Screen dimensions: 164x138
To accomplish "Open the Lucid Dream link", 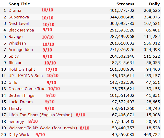I will [20, 102].
